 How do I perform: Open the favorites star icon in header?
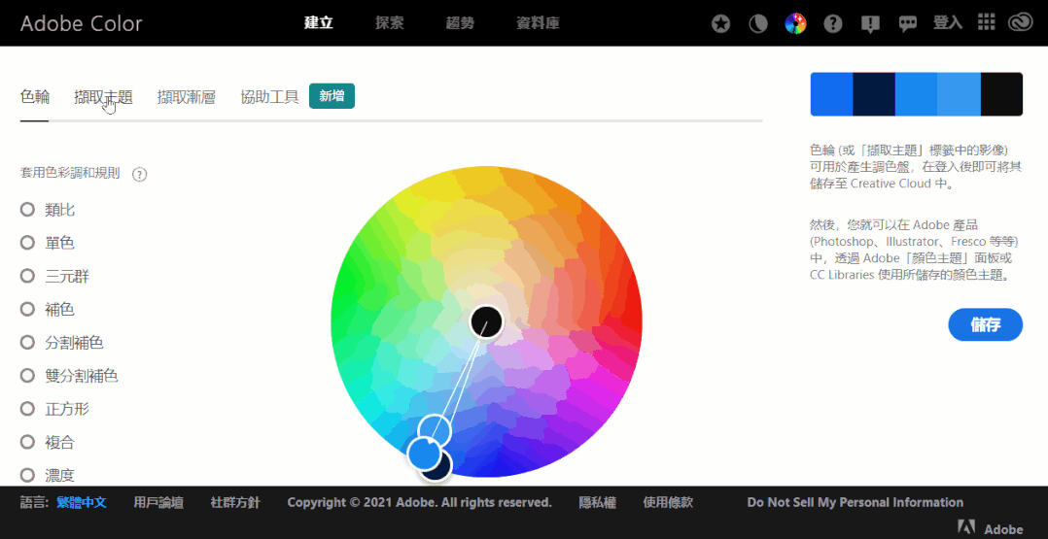point(720,24)
